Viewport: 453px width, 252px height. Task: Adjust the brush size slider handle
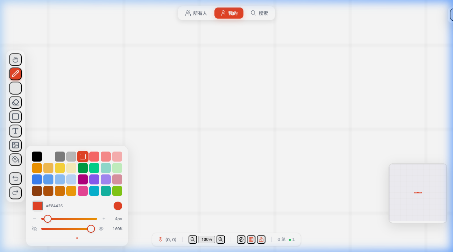point(48,219)
